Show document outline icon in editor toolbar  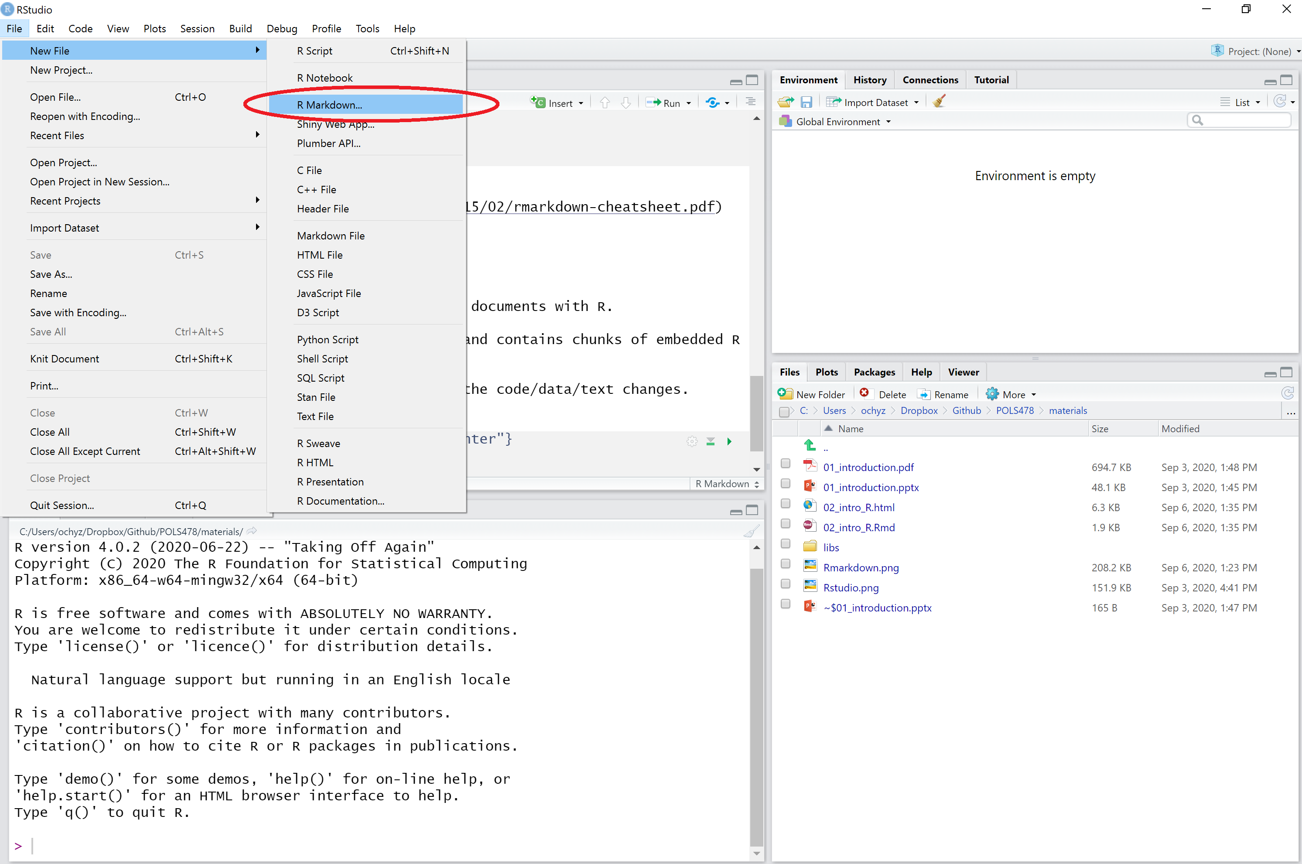point(751,102)
